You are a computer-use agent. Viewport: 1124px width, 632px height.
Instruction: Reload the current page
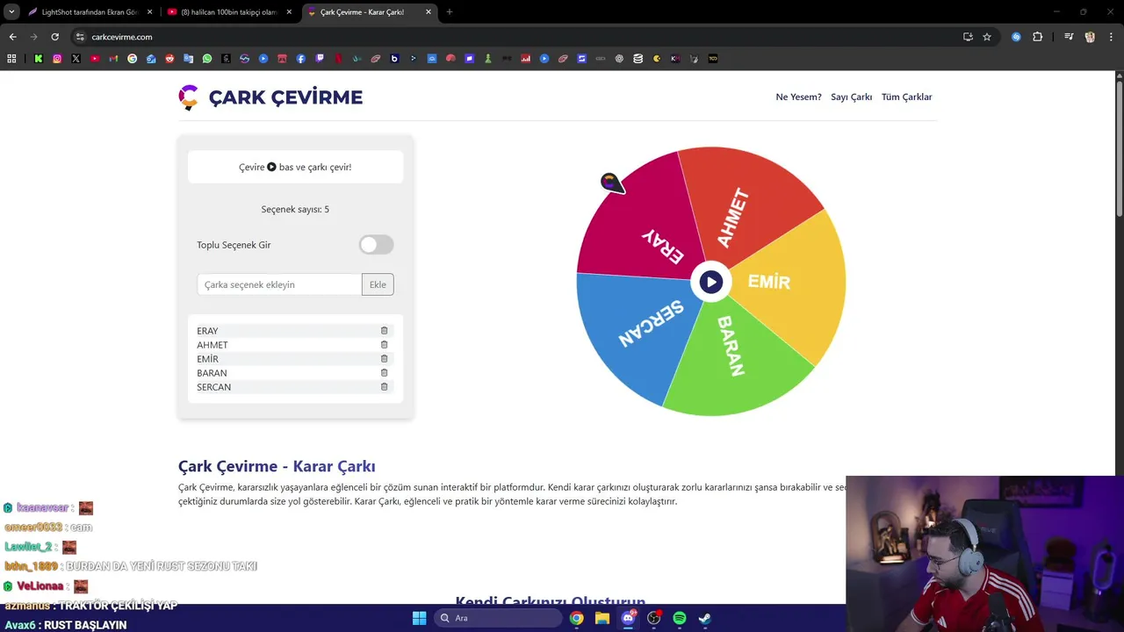[54, 37]
